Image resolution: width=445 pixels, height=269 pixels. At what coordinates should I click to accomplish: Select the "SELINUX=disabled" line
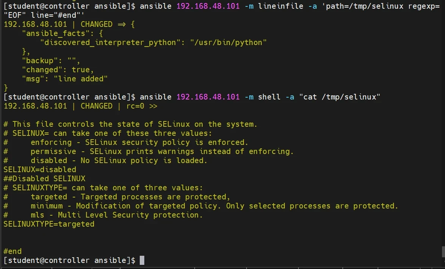coord(40,169)
